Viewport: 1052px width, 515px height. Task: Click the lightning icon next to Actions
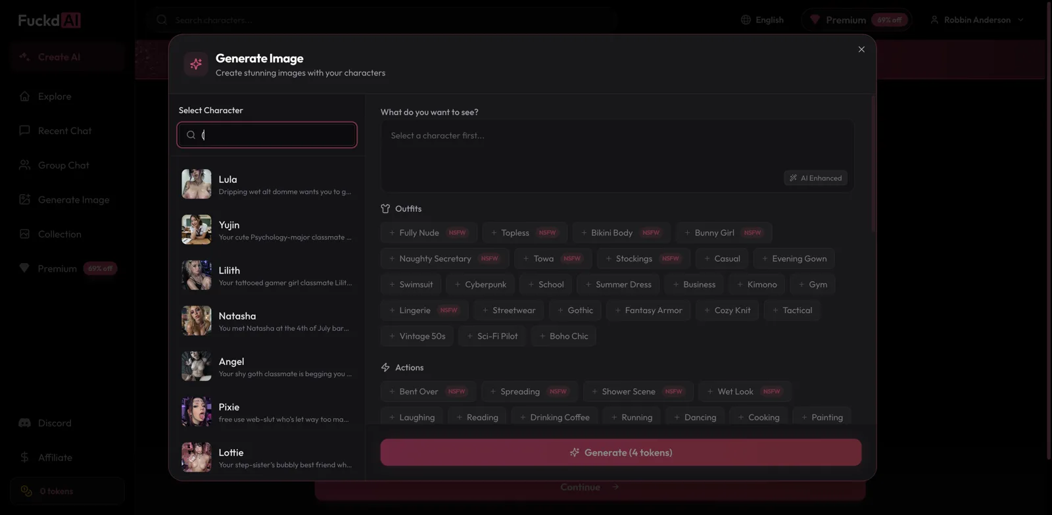coord(385,367)
